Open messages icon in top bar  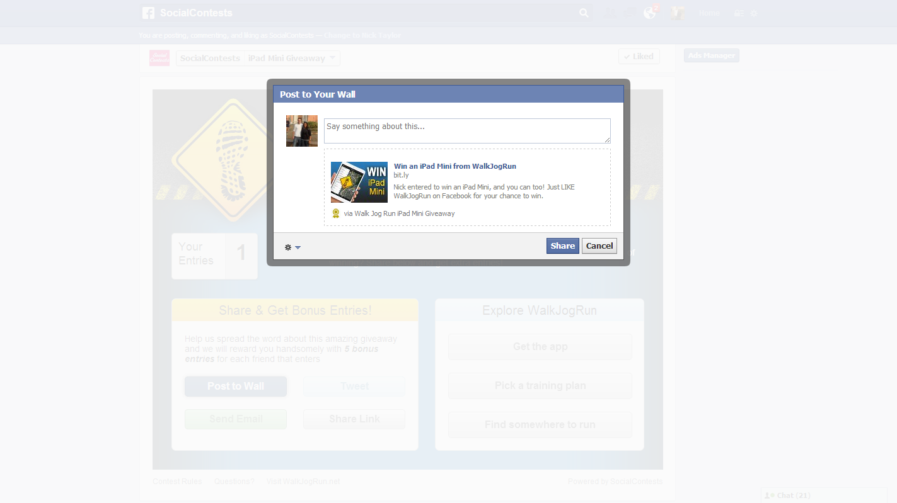click(629, 13)
